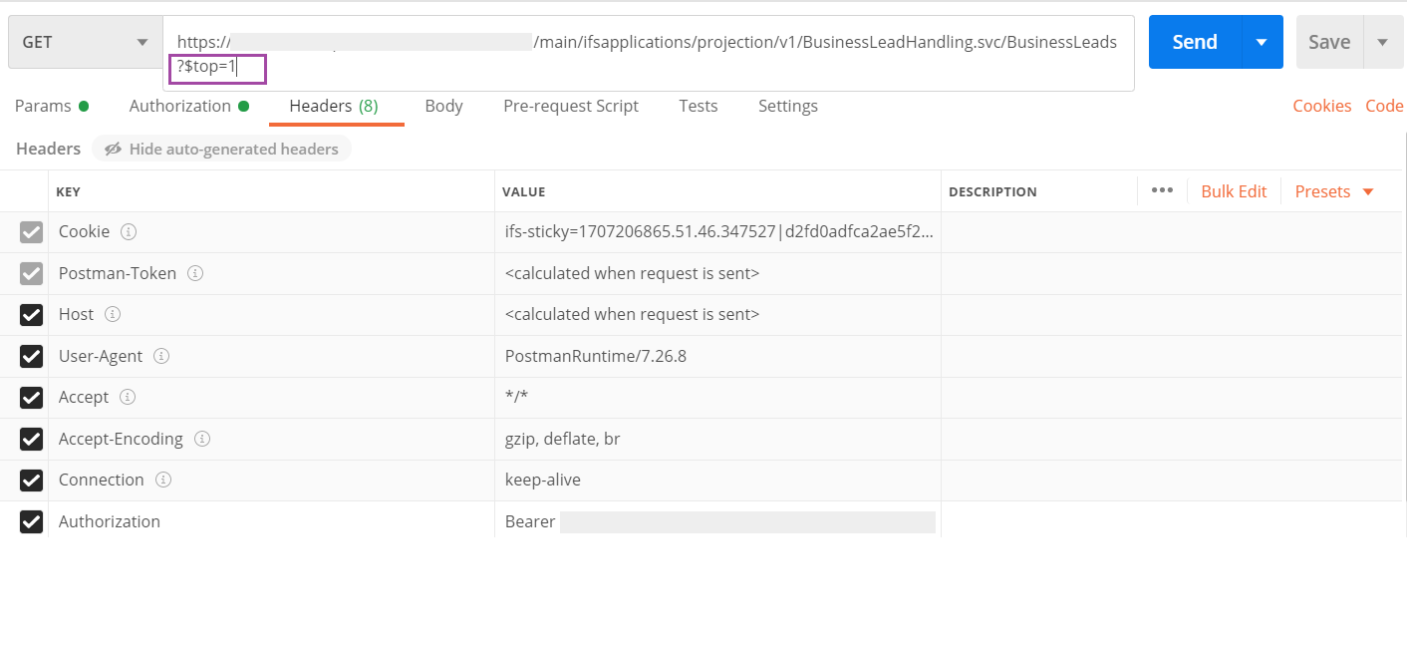1407x646 pixels.
Task: Click the info icon next to Postman-Token
Action: click(195, 273)
